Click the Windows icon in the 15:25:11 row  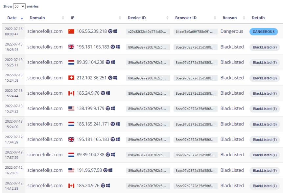click(x=113, y=62)
